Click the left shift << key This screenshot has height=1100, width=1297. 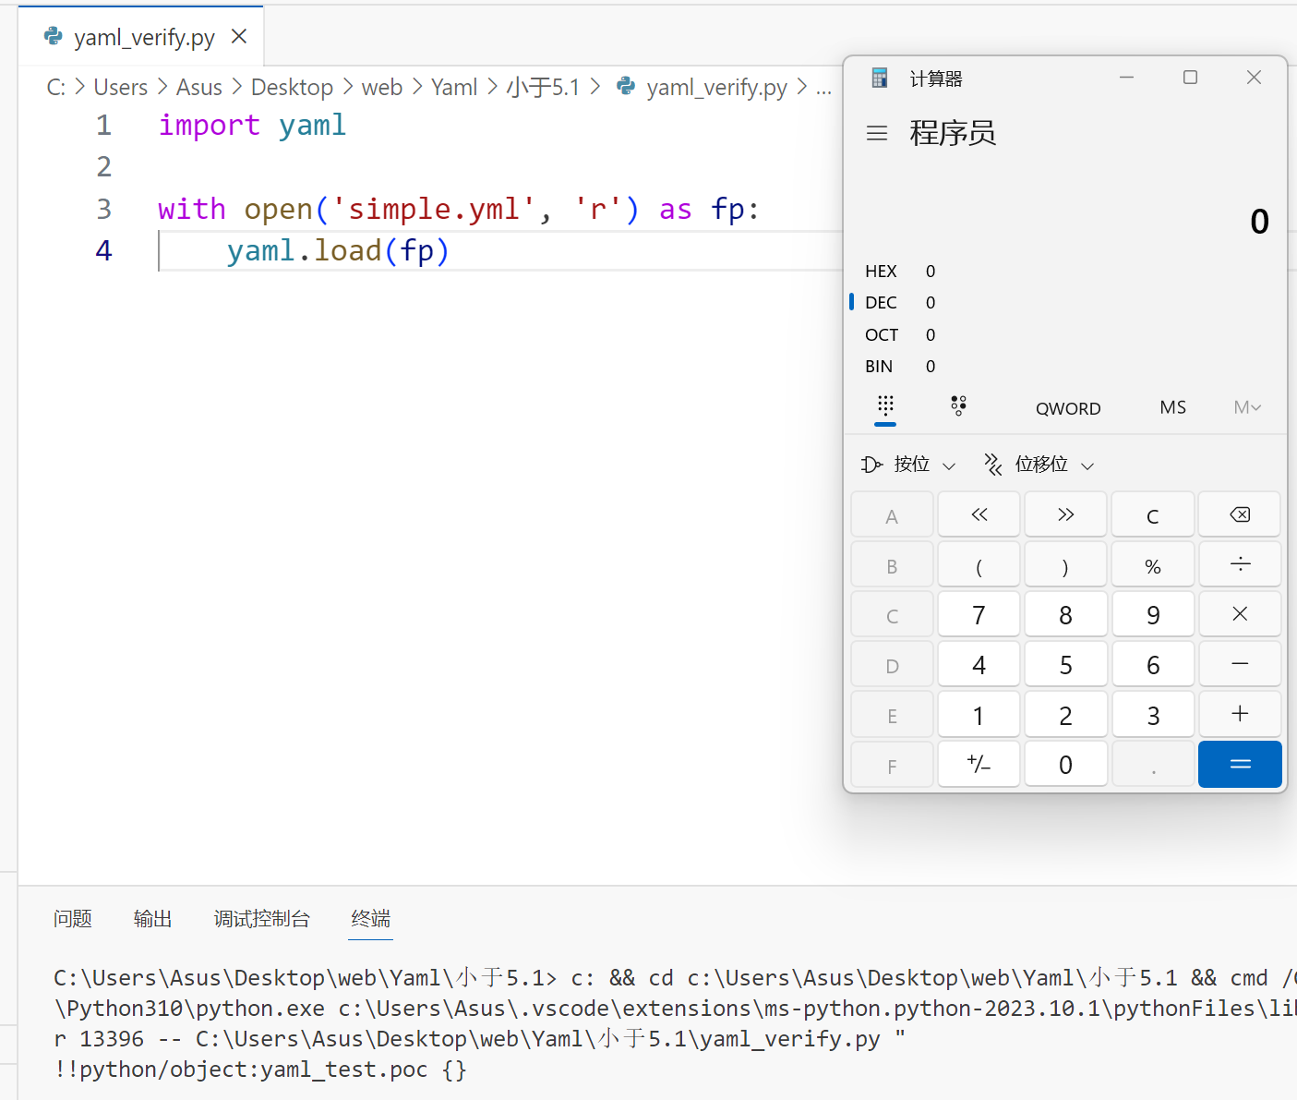(979, 514)
